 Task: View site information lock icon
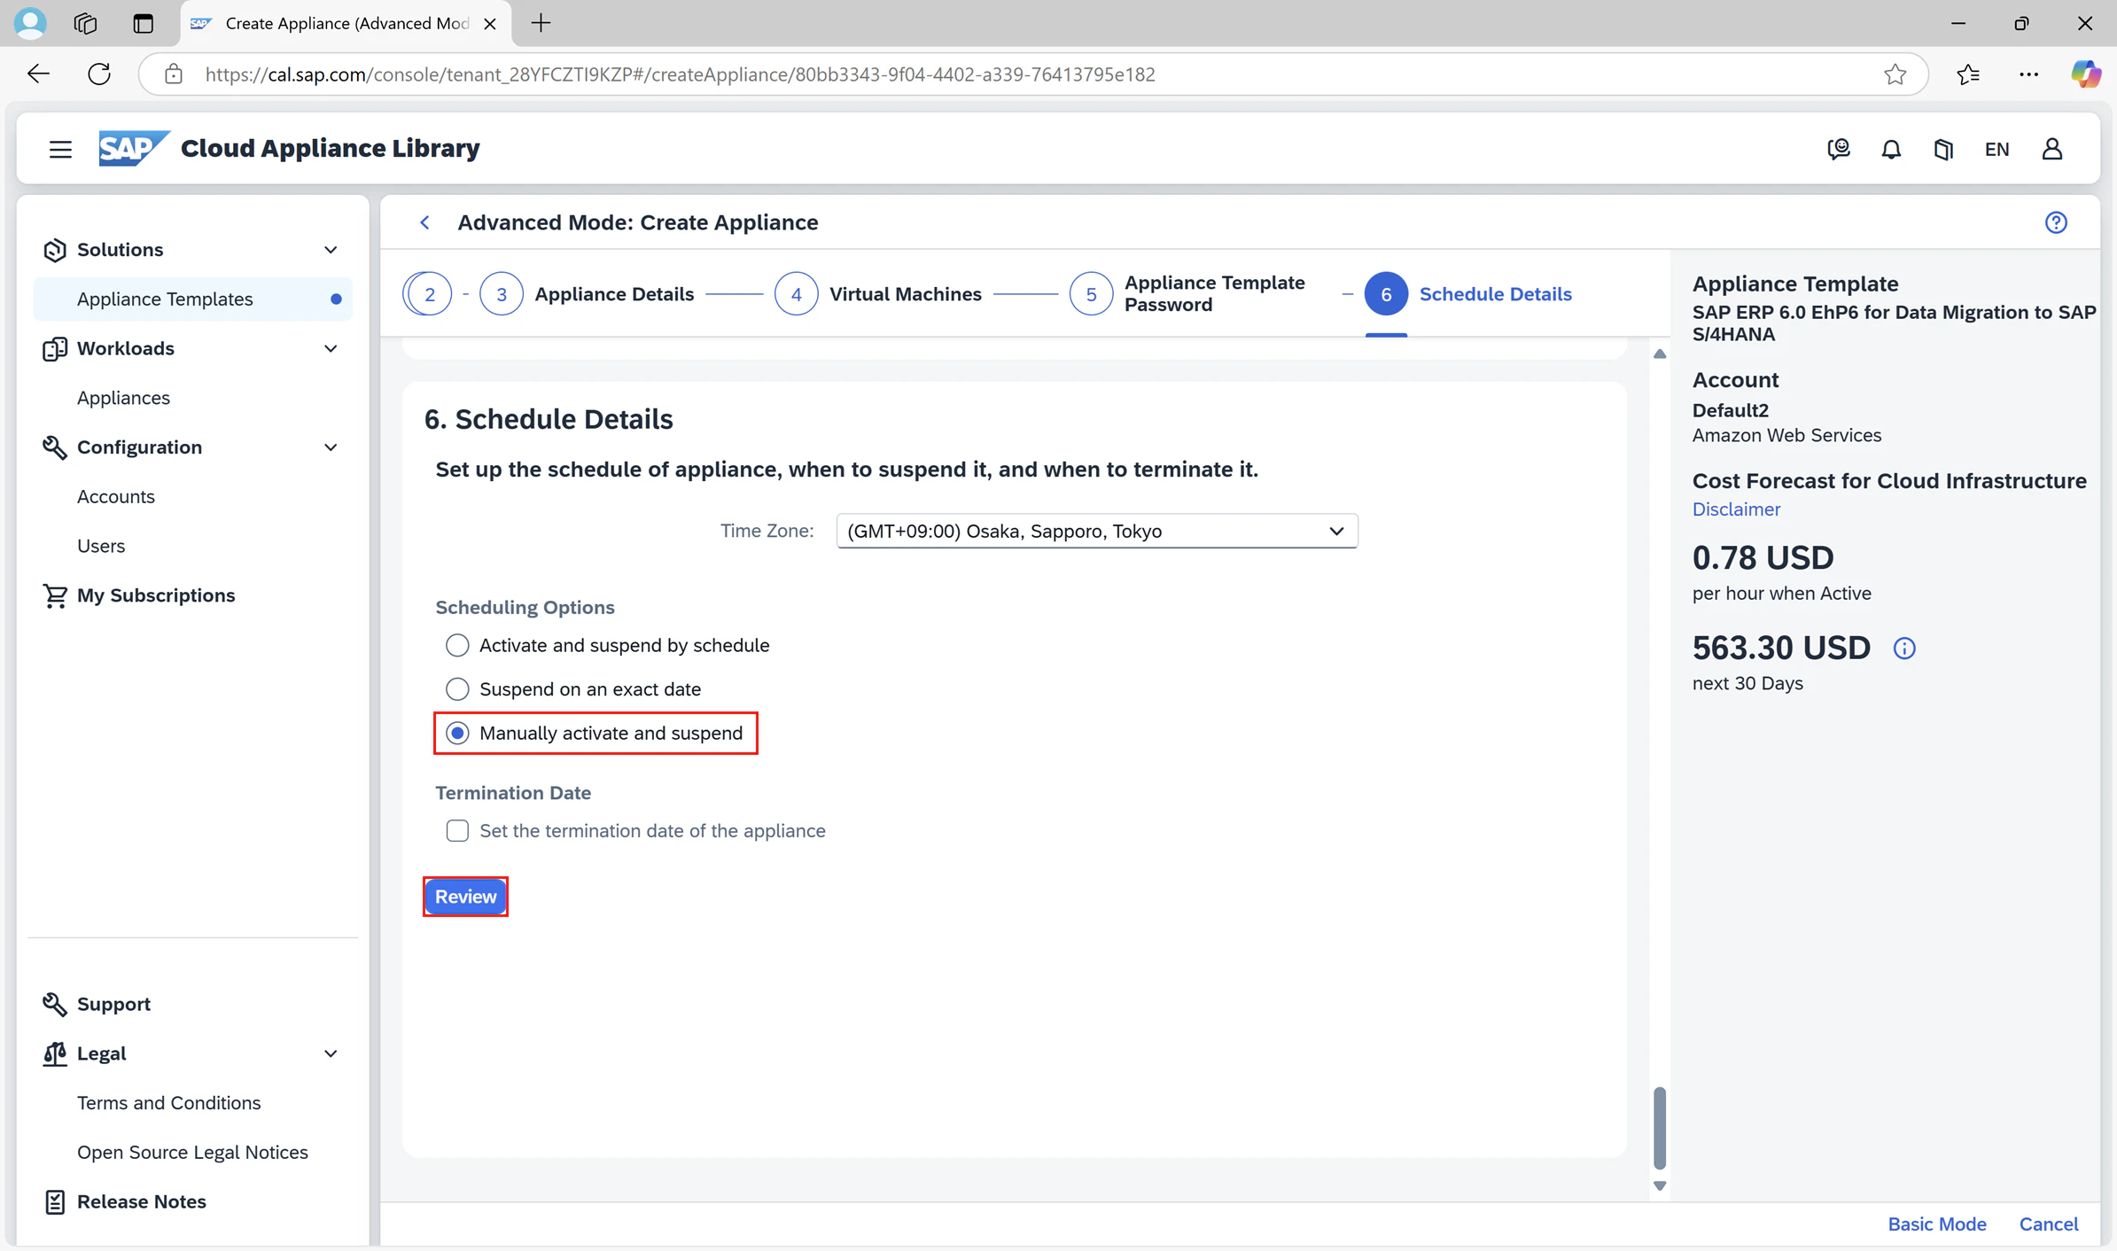tap(174, 74)
